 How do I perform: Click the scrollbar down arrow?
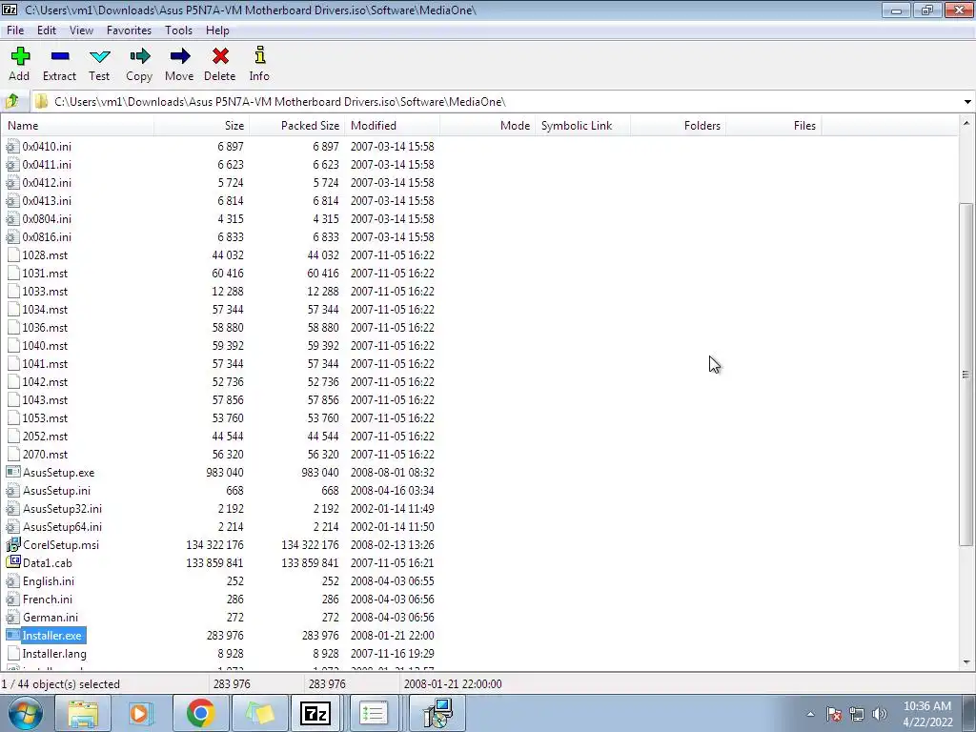[x=966, y=662]
